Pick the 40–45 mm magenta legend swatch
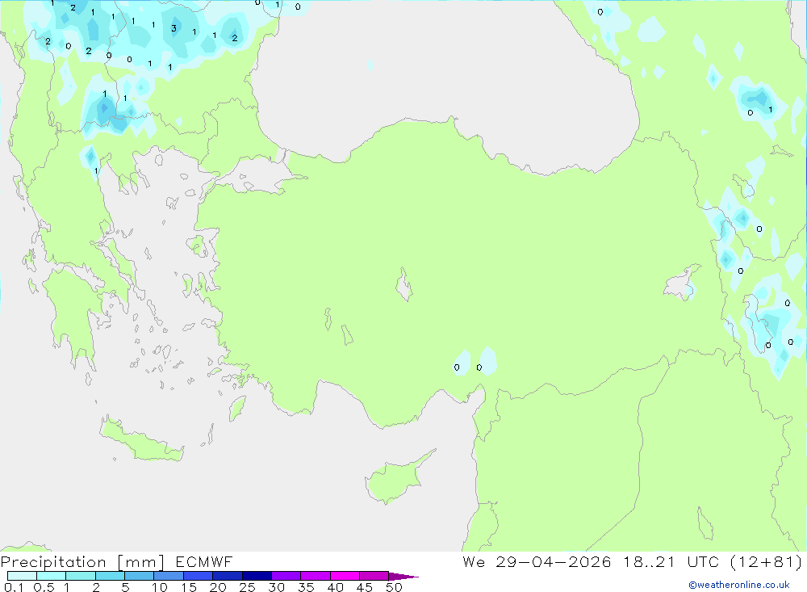Image resolution: width=807 pixels, height=592 pixels. [345, 576]
